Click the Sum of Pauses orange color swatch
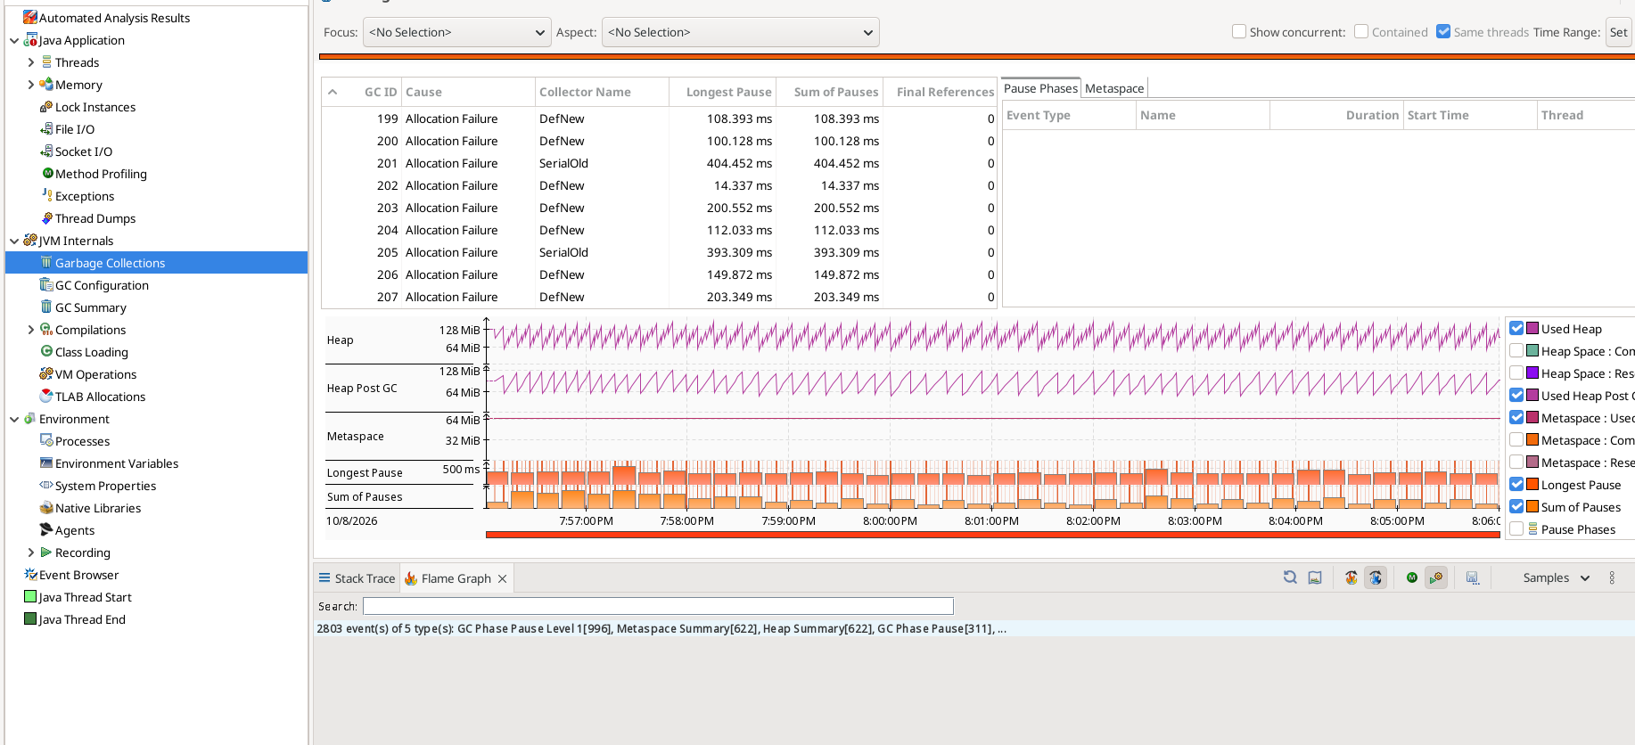Screen dimensions: 1635x745 point(1532,506)
